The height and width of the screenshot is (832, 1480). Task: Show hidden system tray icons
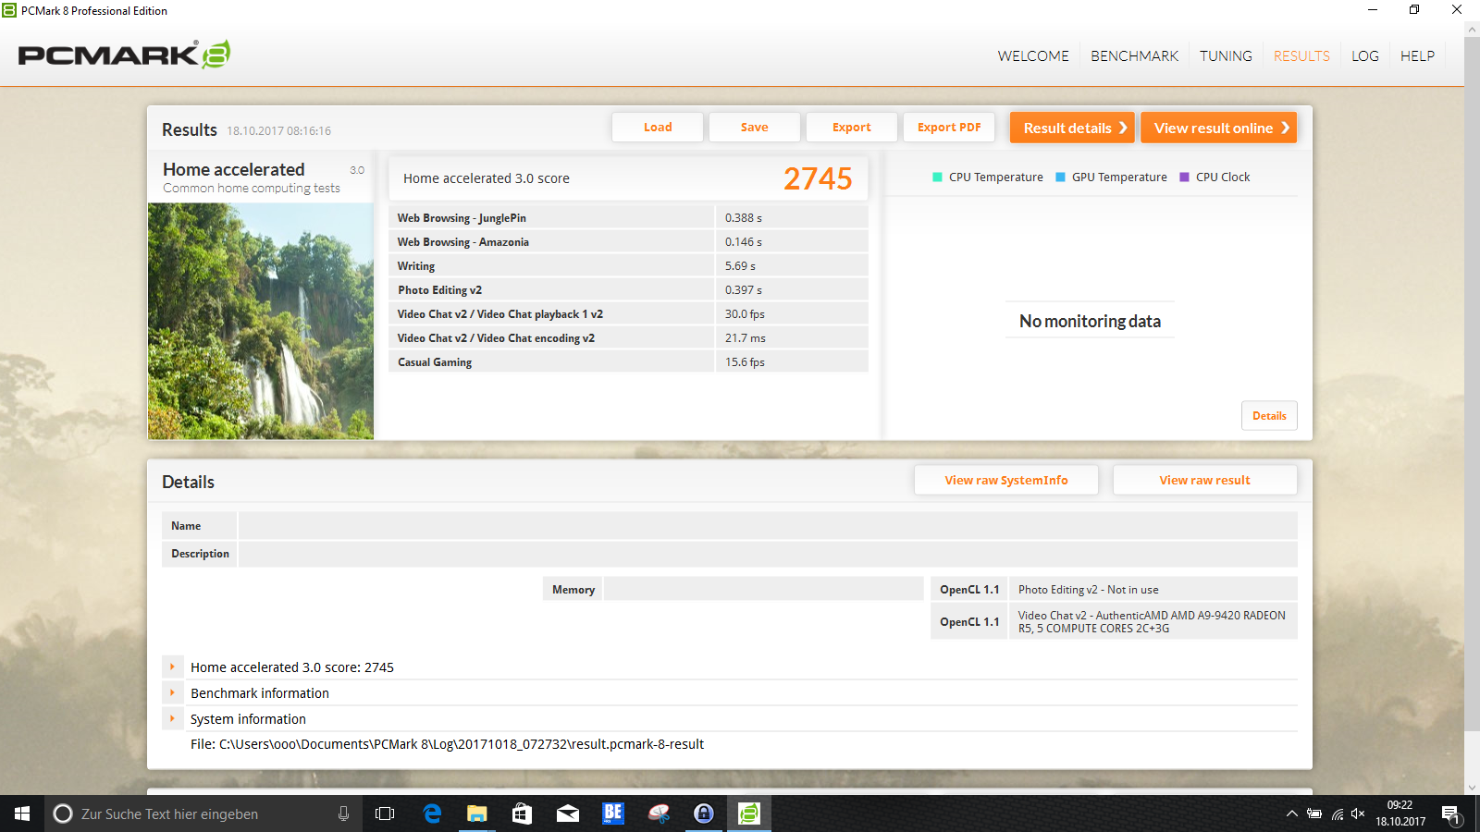coord(1291,814)
